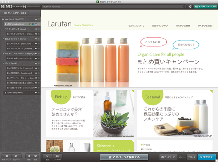Click the 追加ページ (add page) icon
The width and height of the screenshot is (218, 162).
16,156
